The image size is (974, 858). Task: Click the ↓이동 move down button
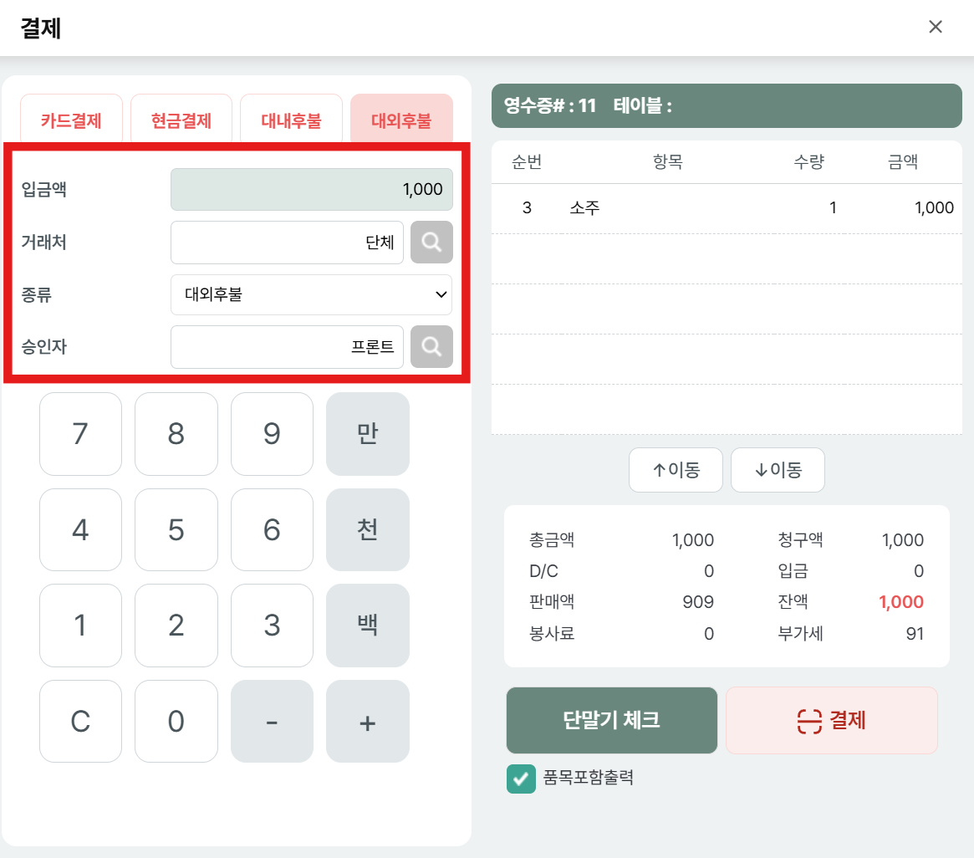pos(778,470)
